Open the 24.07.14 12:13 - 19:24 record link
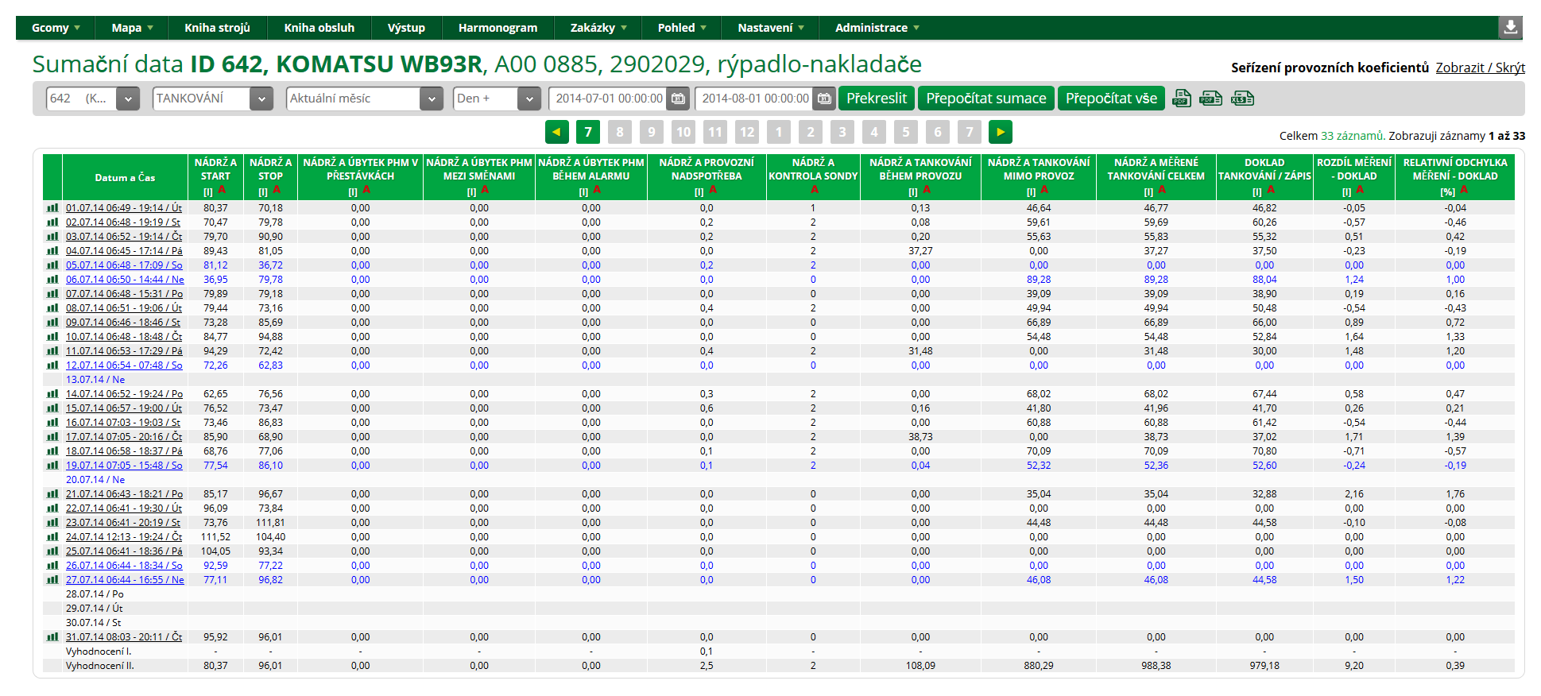Screen dimensions: 1541x696 (x=124, y=537)
